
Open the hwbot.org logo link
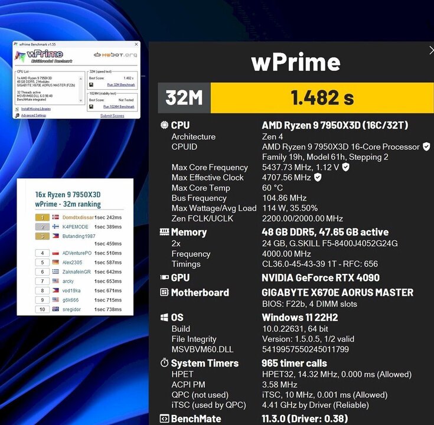pos(116,55)
